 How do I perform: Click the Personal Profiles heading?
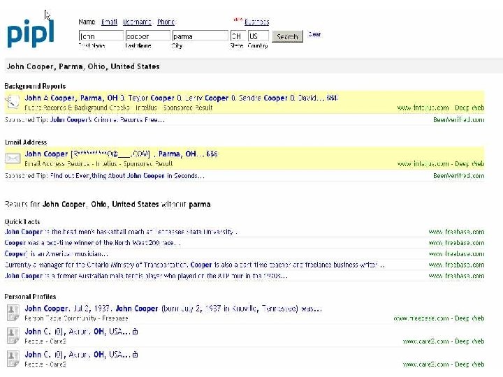tap(30, 297)
